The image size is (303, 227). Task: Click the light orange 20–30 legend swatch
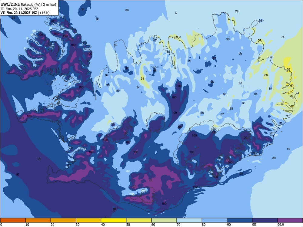tap(63, 220)
